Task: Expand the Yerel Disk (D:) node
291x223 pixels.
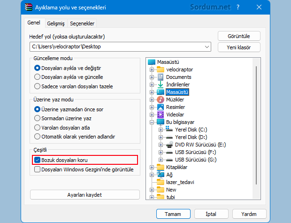Action: (x=161, y=138)
